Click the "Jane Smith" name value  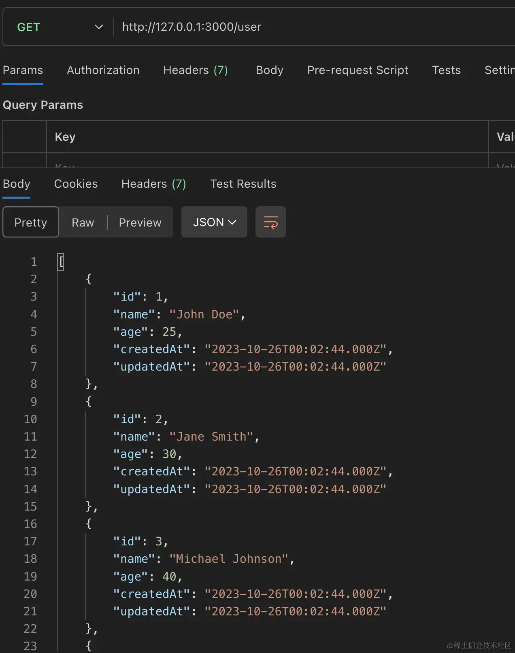211,437
